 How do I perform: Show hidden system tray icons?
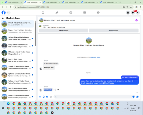[x=125, y=108]
